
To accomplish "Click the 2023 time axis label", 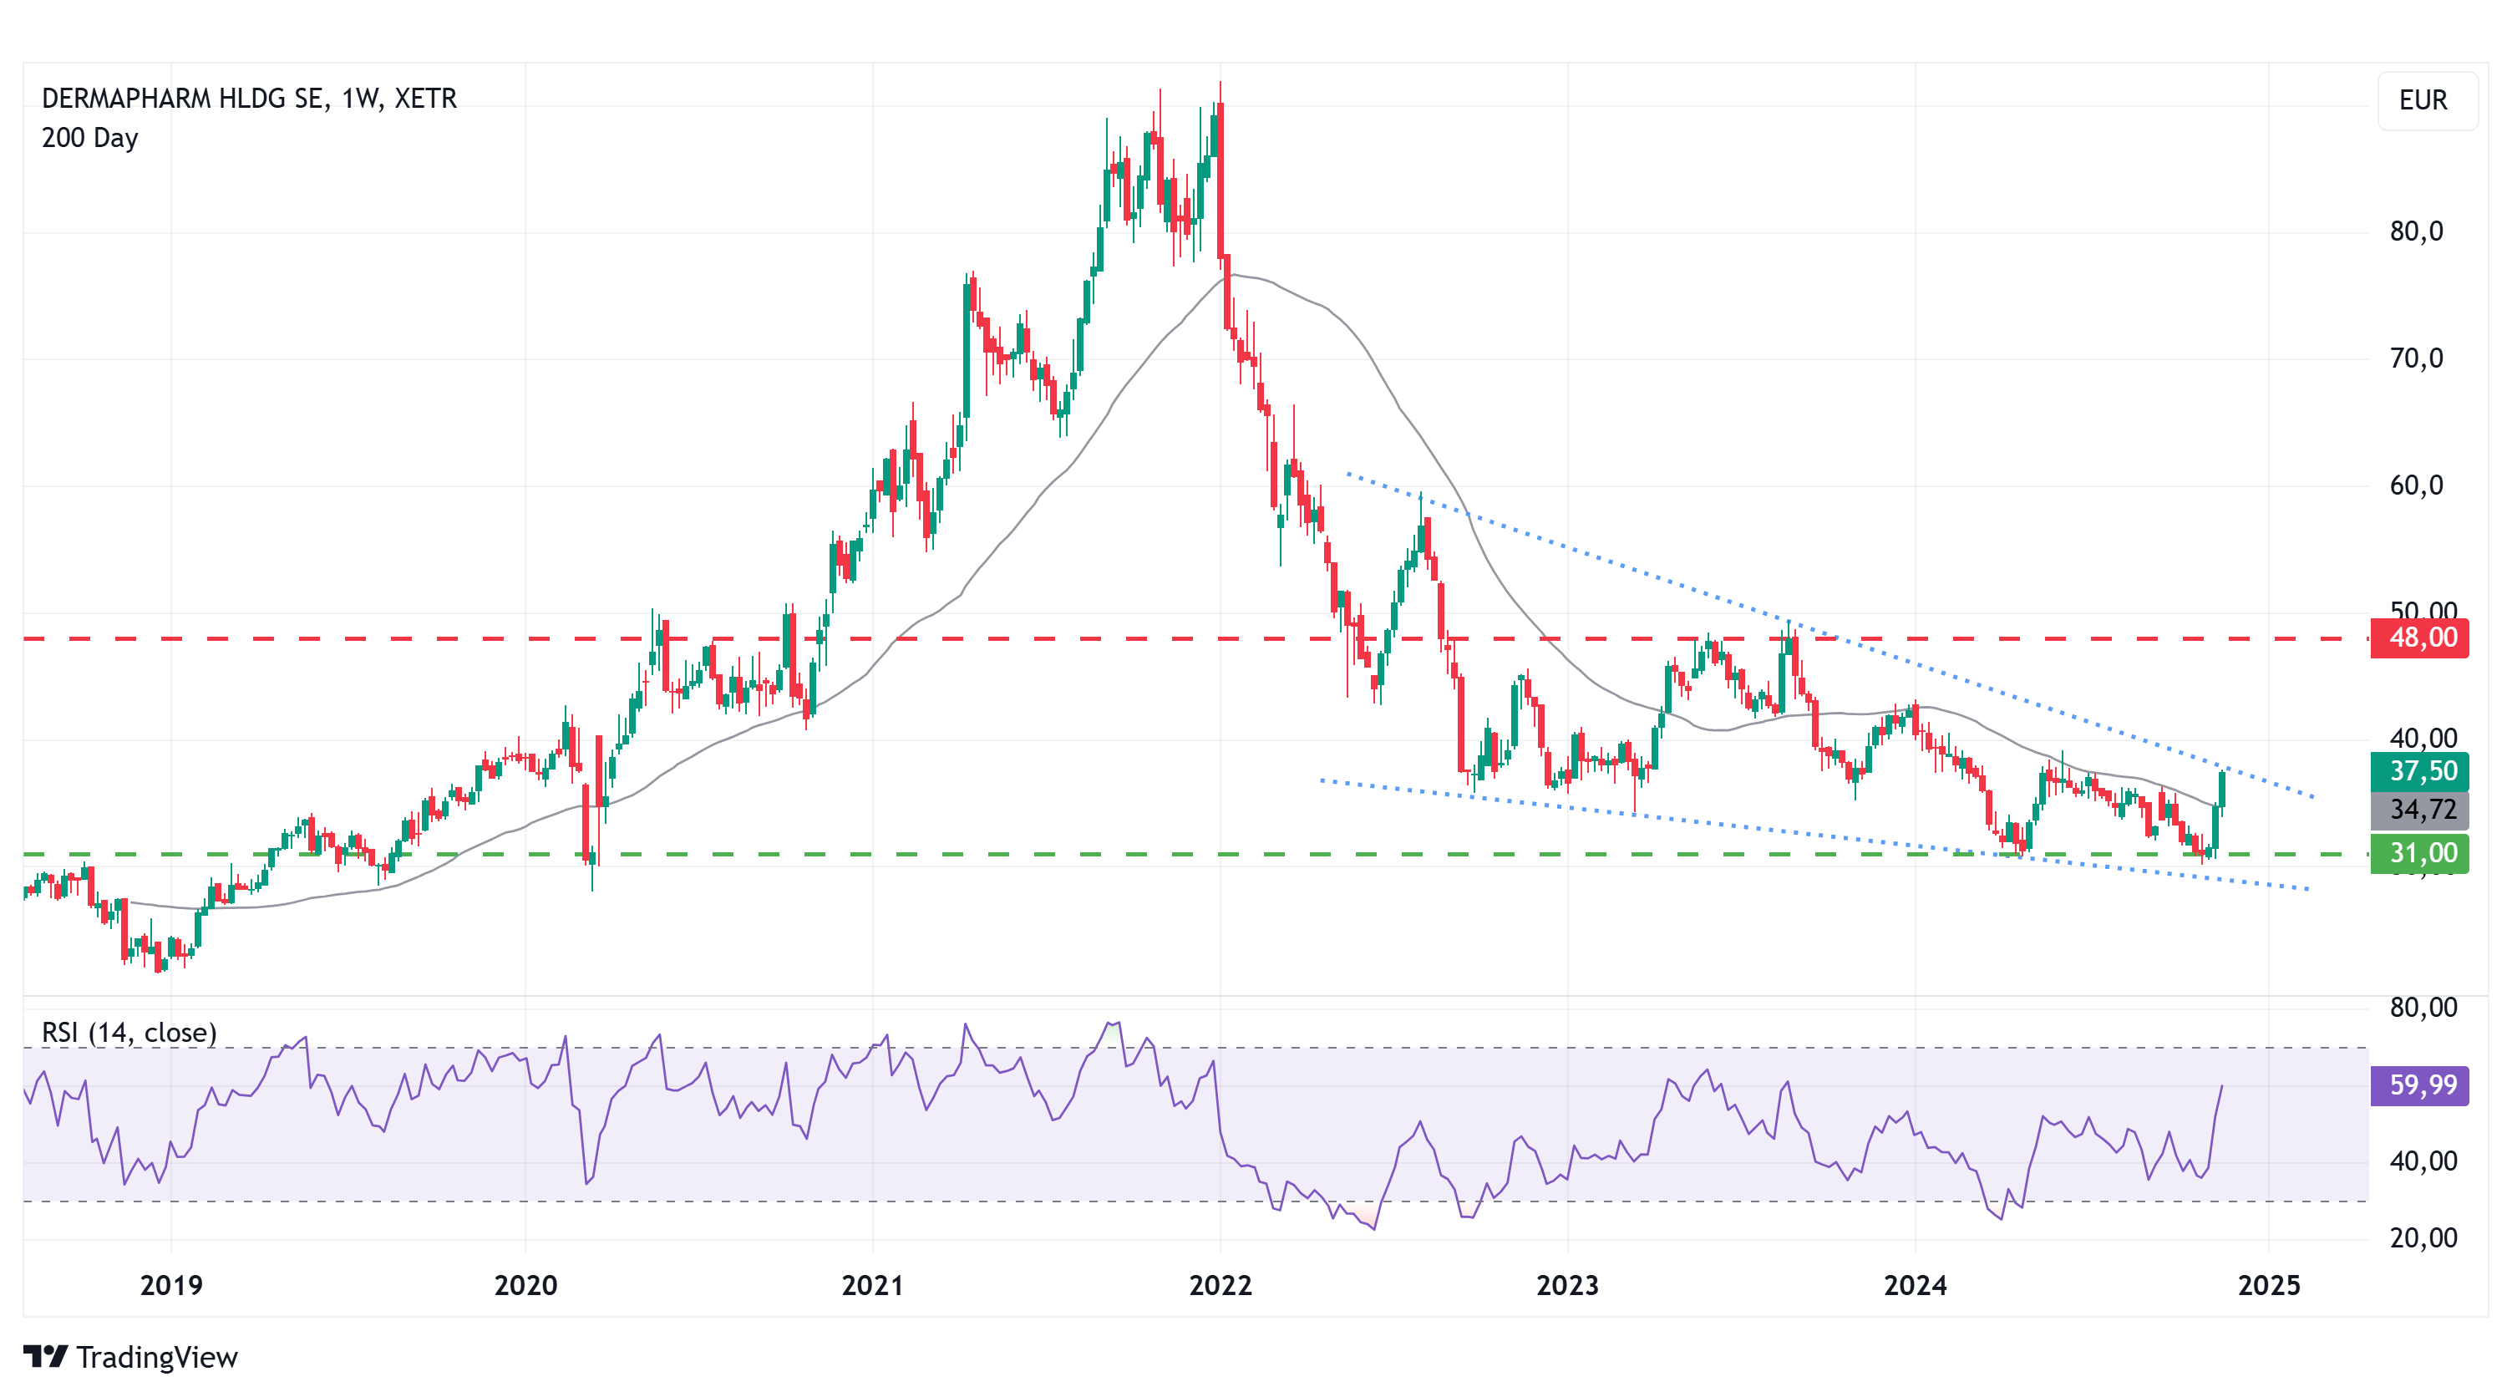I will [x=1568, y=1285].
